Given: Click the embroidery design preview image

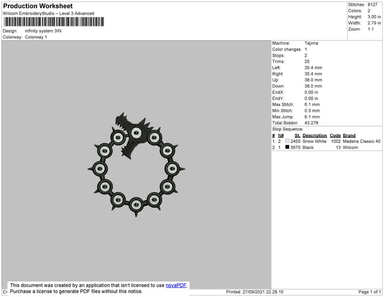Looking at the screenshot, I should coord(136,165).
